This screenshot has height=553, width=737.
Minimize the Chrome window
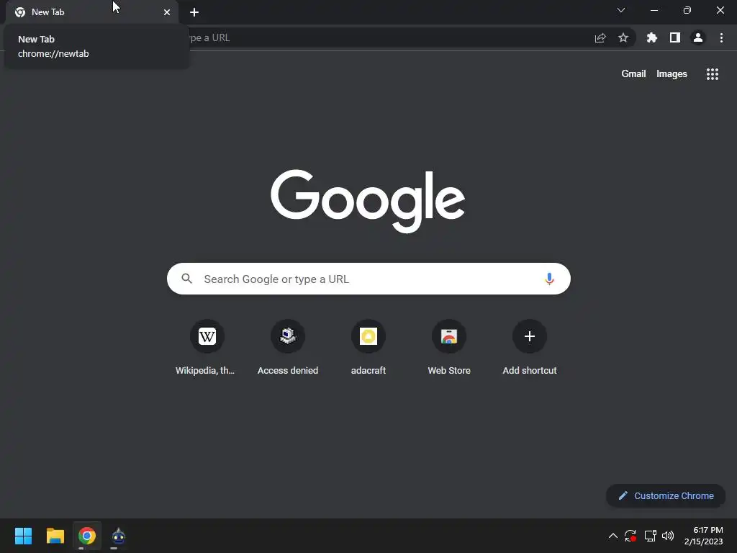coord(654,10)
